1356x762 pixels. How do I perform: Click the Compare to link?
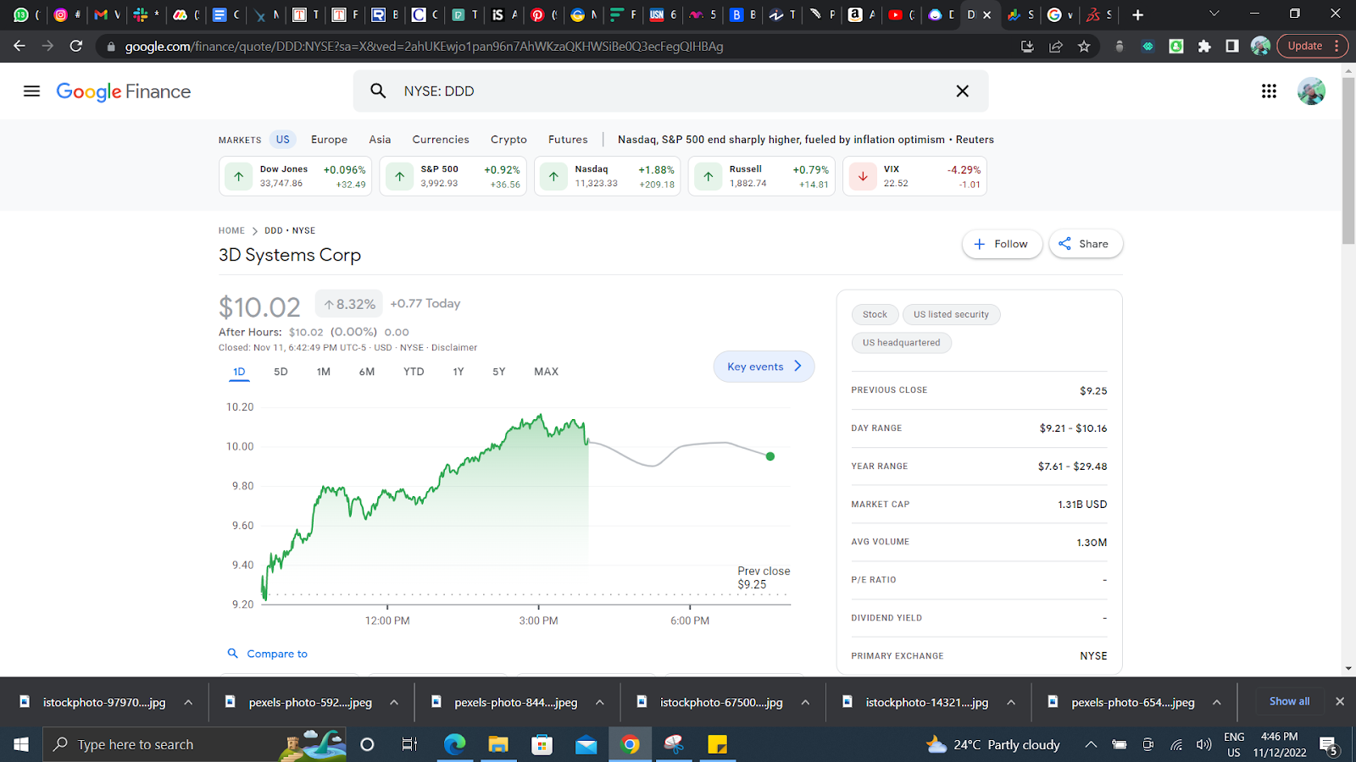pos(277,654)
